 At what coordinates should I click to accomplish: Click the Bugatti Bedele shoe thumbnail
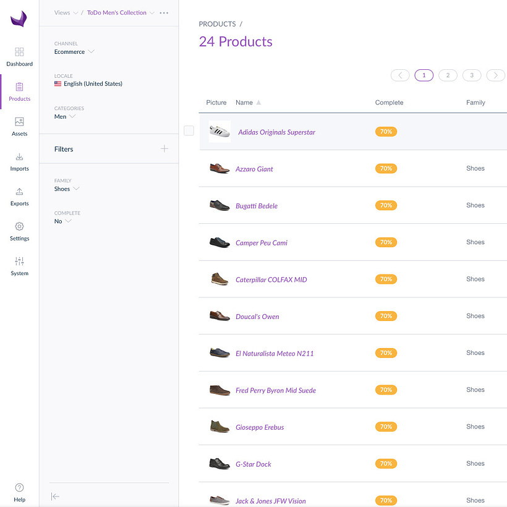click(219, 205)
